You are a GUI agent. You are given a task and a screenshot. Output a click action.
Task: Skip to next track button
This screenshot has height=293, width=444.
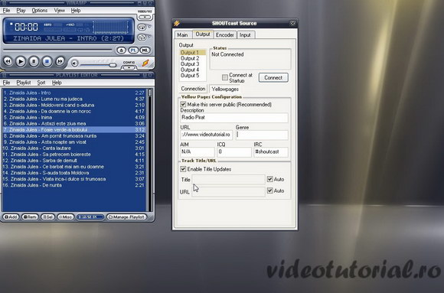coord(60,61)
